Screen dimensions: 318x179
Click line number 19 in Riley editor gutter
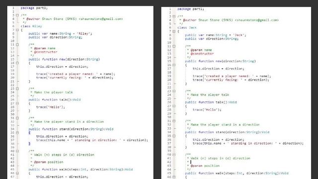[x=12, y=74]
